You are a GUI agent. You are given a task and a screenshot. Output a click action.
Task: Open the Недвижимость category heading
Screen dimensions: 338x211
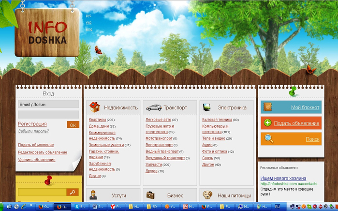click(121, 107)
